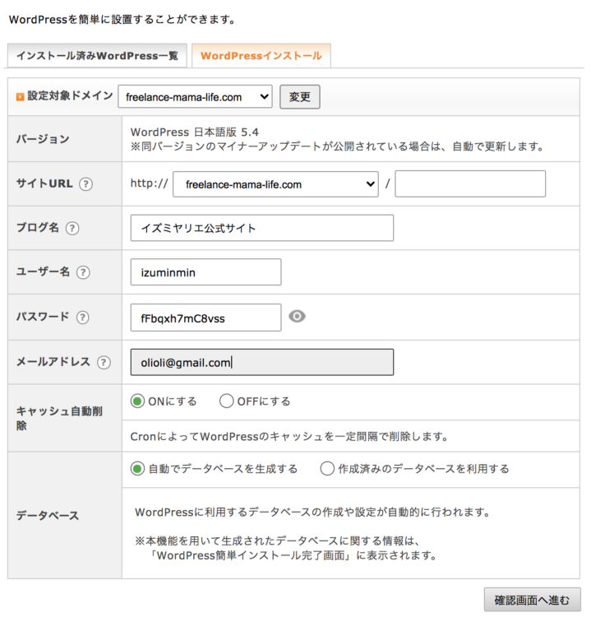Viewport: 591px width, 617px height.
Task: Click the パスワード input field
Action: pyautogui.click(x=206, y=318)
